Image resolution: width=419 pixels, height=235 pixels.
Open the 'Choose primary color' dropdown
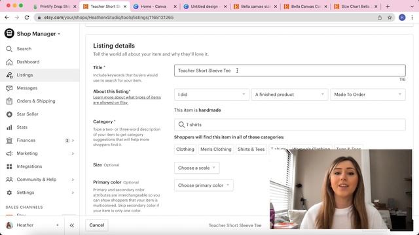coord(204,185)
